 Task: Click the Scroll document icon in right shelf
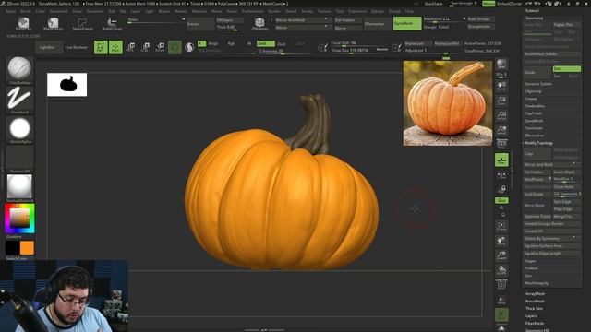501,86
